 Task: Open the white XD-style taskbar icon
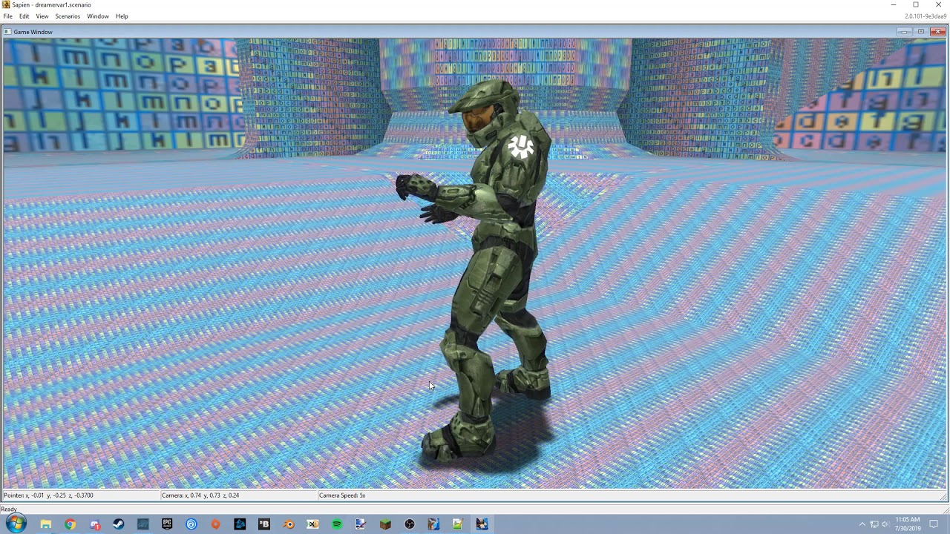[312, 524]
